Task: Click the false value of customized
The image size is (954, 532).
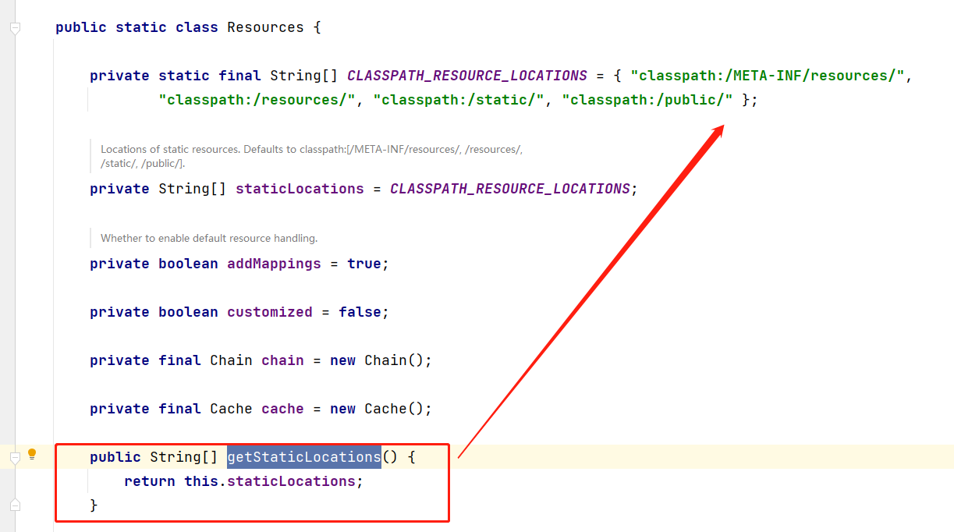Action: coord(360,312)
